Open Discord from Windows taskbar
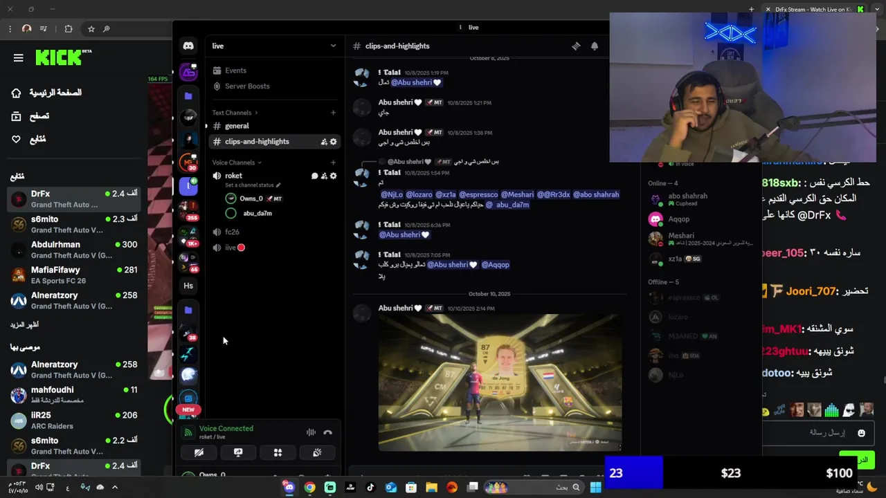 pos(289,488)
